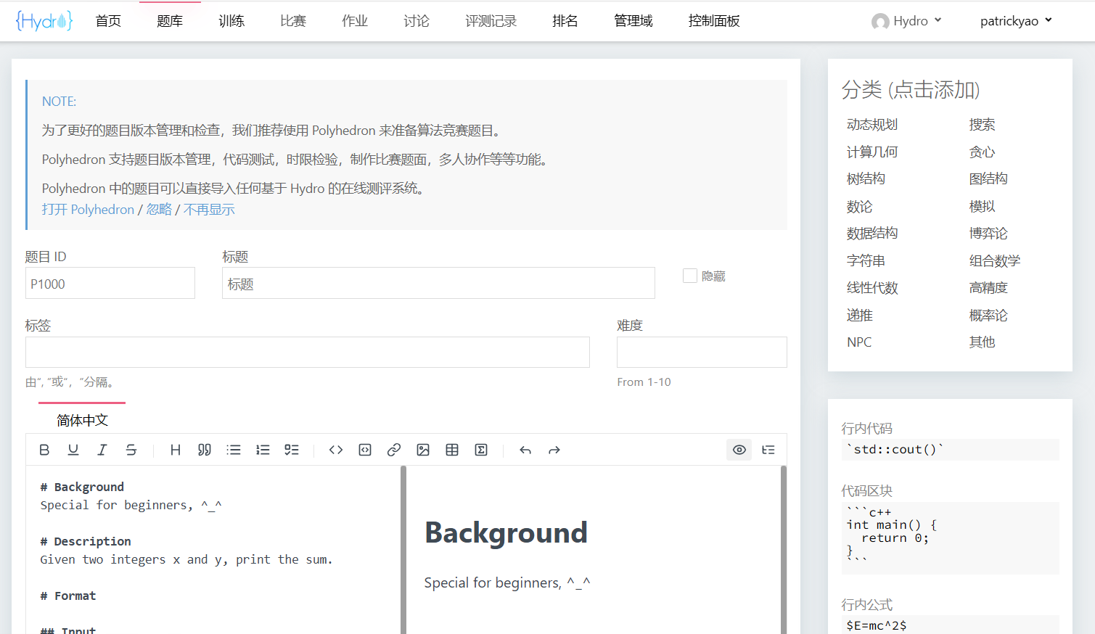Add the 计算几何 category

point(872,152)
